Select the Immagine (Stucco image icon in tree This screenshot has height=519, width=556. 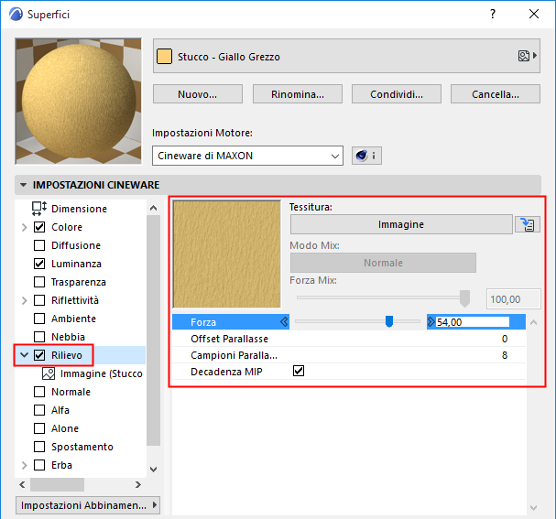tap(49, 373)
